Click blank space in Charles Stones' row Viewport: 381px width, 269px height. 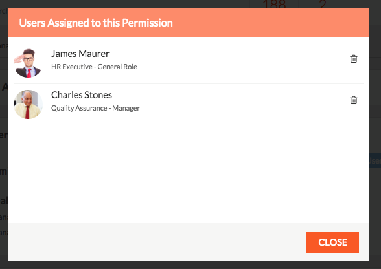pos(244,104)
